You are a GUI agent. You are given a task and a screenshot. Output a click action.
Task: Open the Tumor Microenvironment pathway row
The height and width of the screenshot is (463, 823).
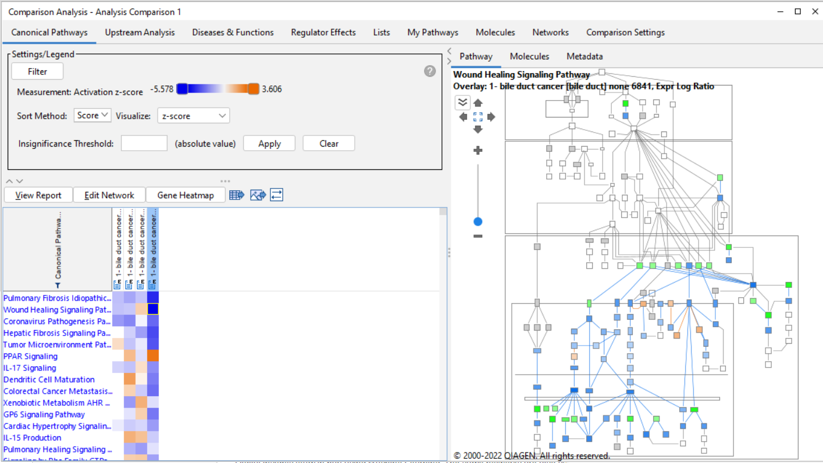(x=57, y=344)
